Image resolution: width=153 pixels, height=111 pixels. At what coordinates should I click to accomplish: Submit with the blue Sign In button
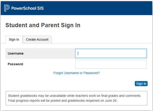click(141, 84)
